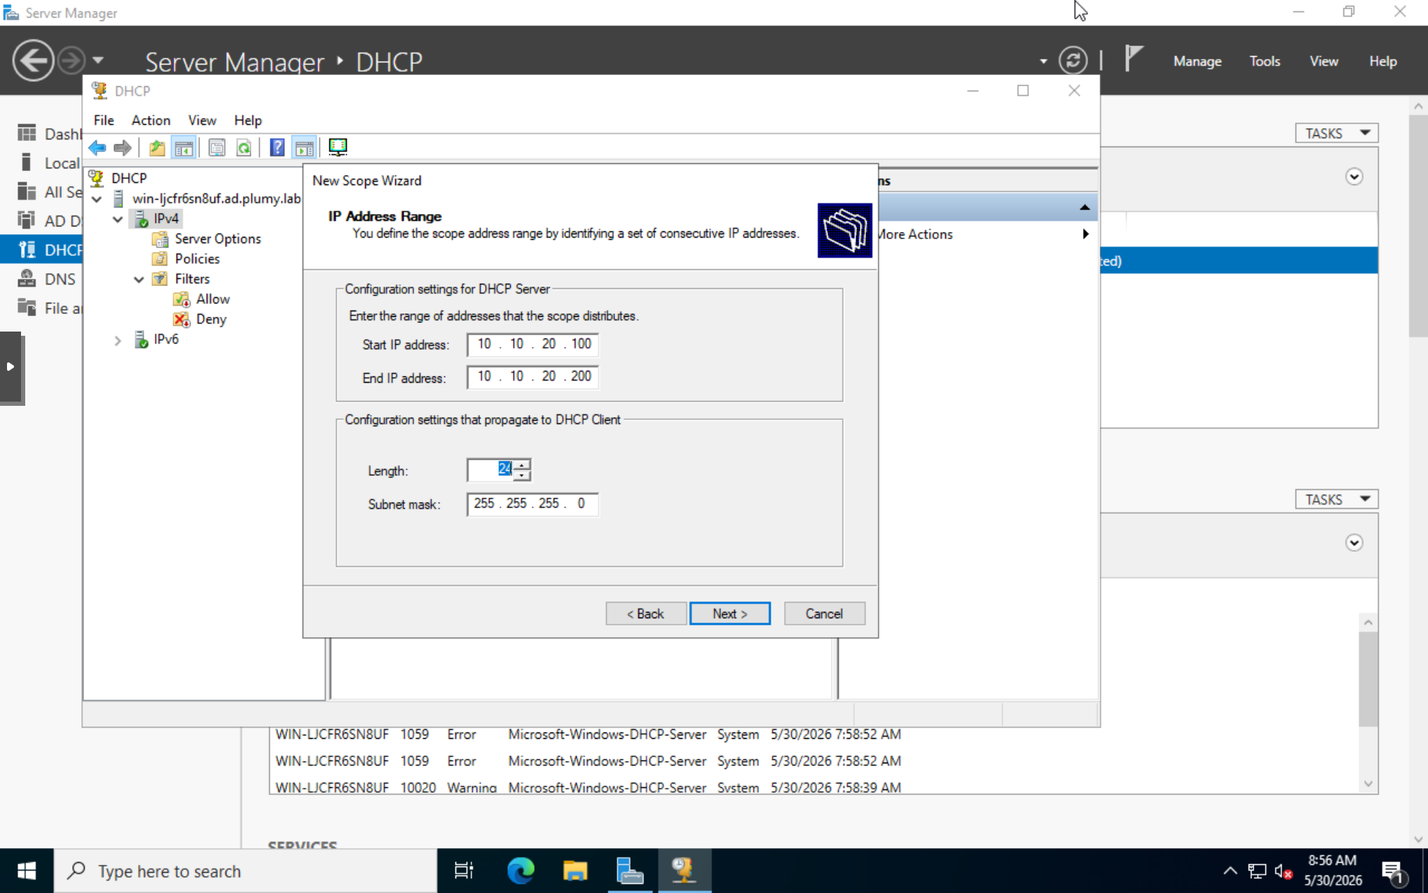Open the Manage menu in Server Manager
Viewport: 1428px width, 893px height.
point(1197,62)
